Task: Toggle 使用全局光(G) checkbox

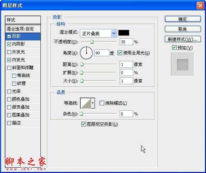Action: pos(120,53)
